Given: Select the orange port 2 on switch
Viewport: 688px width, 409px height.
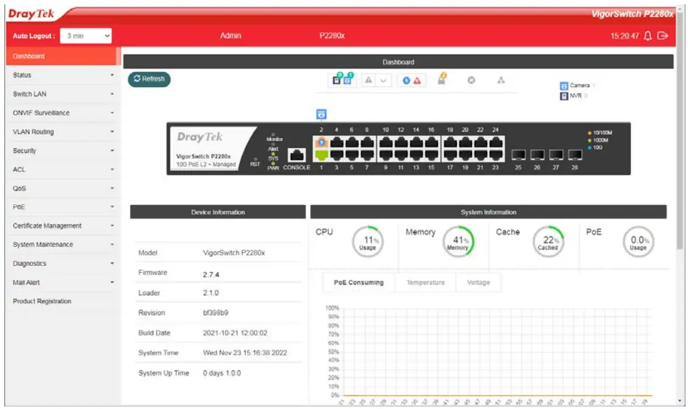Looking at the screenshot, I should [321, 142].
